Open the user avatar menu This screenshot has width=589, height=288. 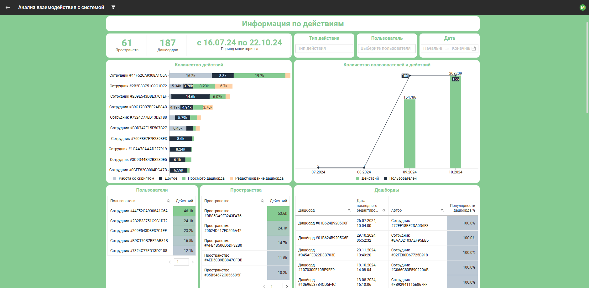click(x=582, y=8)
